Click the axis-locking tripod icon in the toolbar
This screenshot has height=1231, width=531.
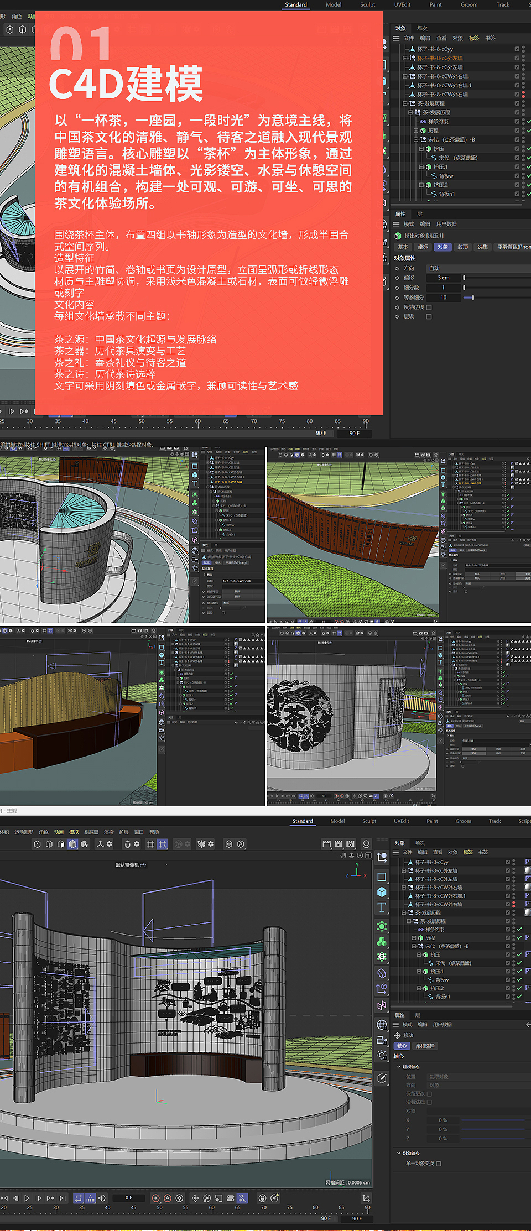coord(100,844)
